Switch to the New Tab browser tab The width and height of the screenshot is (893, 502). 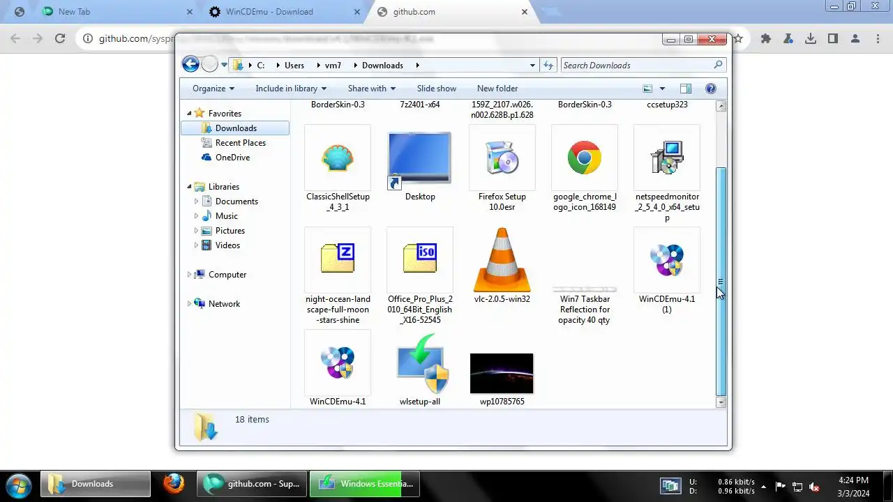(x=116, y=12)
